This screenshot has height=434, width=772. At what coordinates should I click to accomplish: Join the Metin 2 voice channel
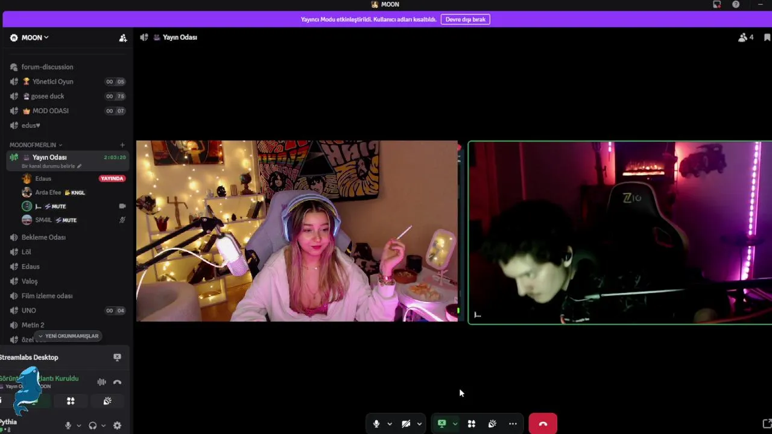coord(33,325)
